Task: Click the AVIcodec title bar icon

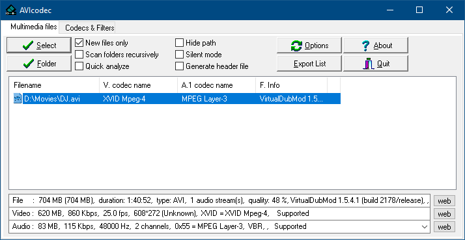Action: pos(11,10)
